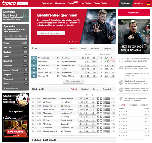The height and width of the screenshot is (143, 152).
Task: Click TV icon for FC Augsburg match
Action: coord(104,113)
